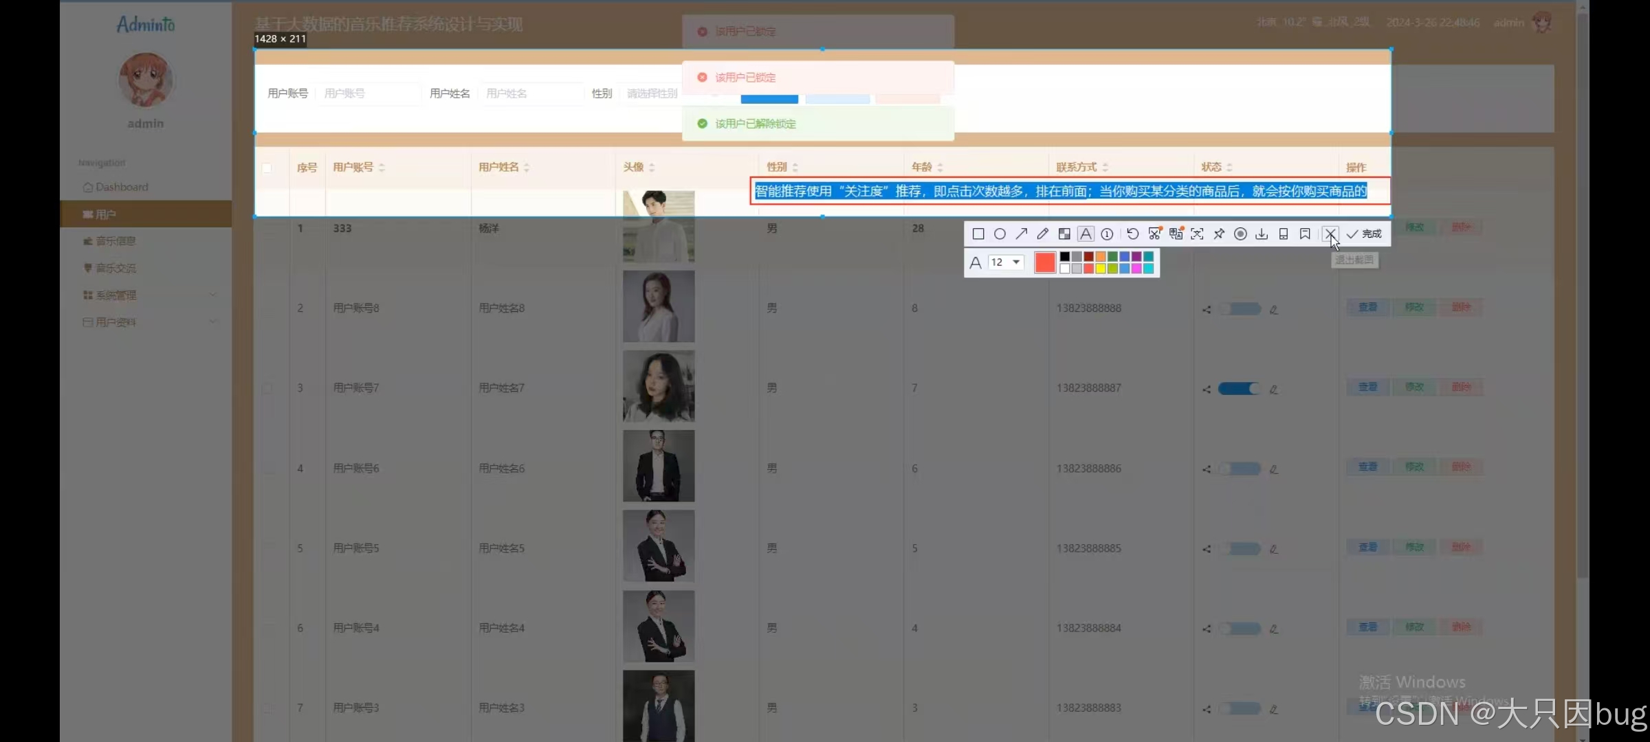Choose the yellow color swatch
The image size is (1650, 742).
tap(1101, 269)
